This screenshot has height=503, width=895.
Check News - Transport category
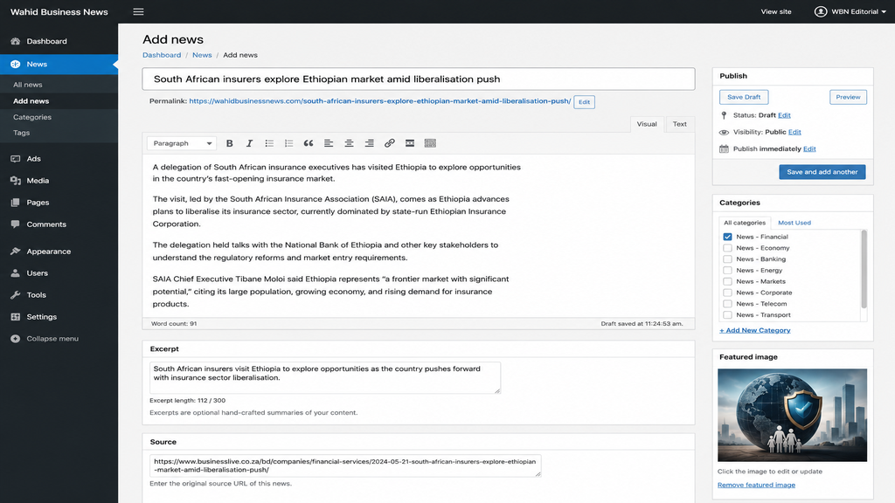[x=727, y=314]
